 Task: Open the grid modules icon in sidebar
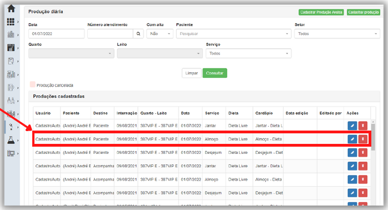click(11, 22)
